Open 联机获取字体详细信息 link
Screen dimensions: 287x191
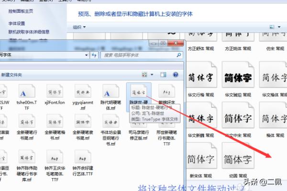coord(29,32)
